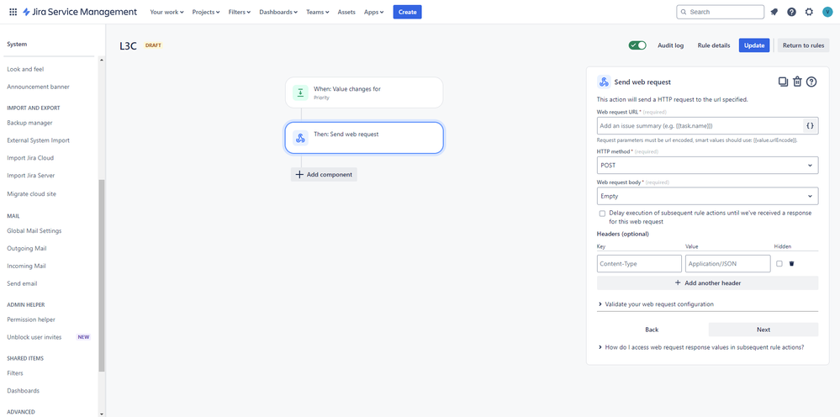Image resolution: width=840 pixels, height=417 pixels.
Task: Open the Teams menu
Action: pyautogui.click(x=318, y=12)
